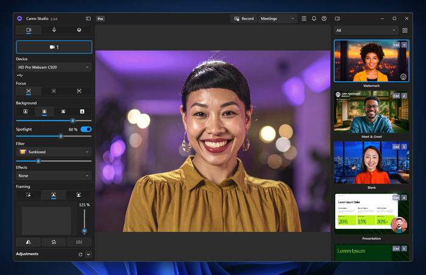Toggle the left sidebar panel icon
The height and width of the screenshot is (275, 426).
88,18
